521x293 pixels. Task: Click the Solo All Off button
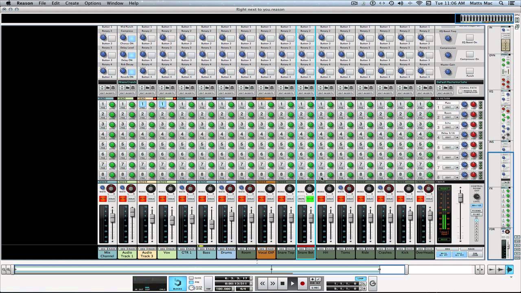[459, 254]
